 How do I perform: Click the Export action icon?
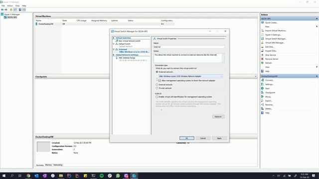pyautogui.click(x=263, y=100)
